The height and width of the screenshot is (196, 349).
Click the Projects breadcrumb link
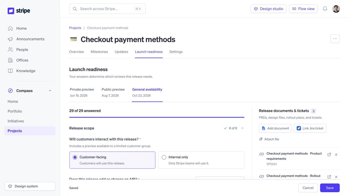tap(75, 28)
